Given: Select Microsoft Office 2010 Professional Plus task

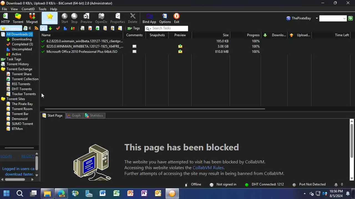Looking at the screenshot, I should [x=82, y=52].
